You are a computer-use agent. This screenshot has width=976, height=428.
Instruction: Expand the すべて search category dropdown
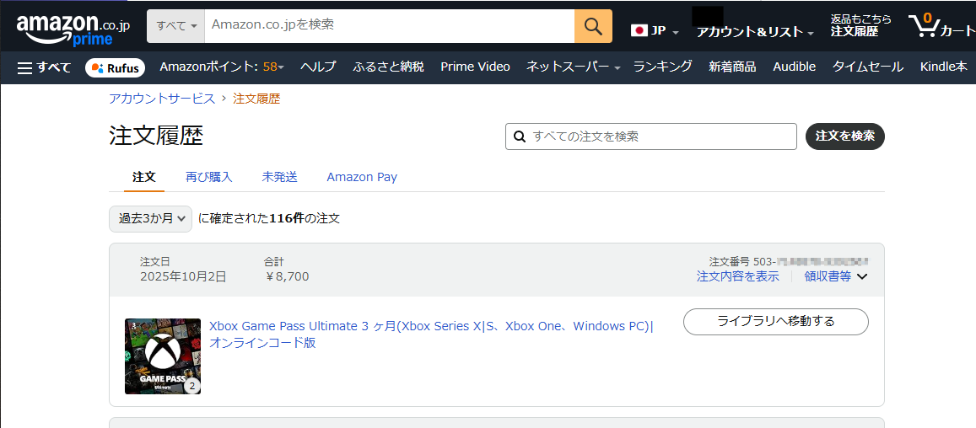pos(175,26)
